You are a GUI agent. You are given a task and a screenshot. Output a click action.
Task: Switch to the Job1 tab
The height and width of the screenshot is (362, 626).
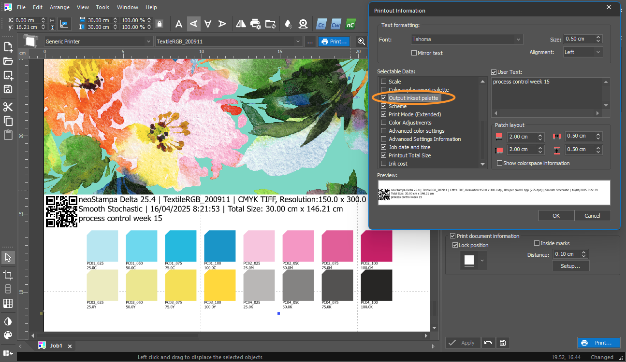coord(56,346)
